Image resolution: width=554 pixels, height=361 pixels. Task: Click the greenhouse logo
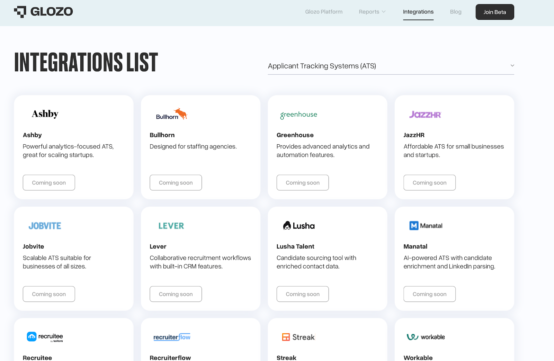click(x=299, y=115)
